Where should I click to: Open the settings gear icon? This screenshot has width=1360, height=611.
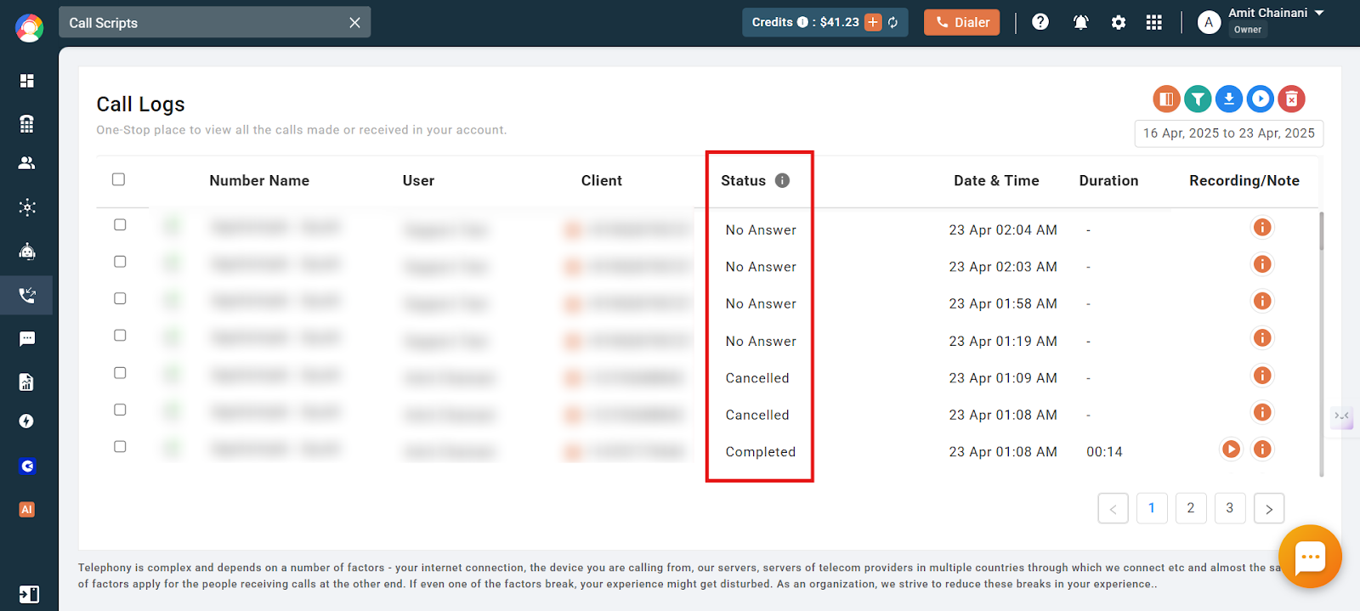1119,23
